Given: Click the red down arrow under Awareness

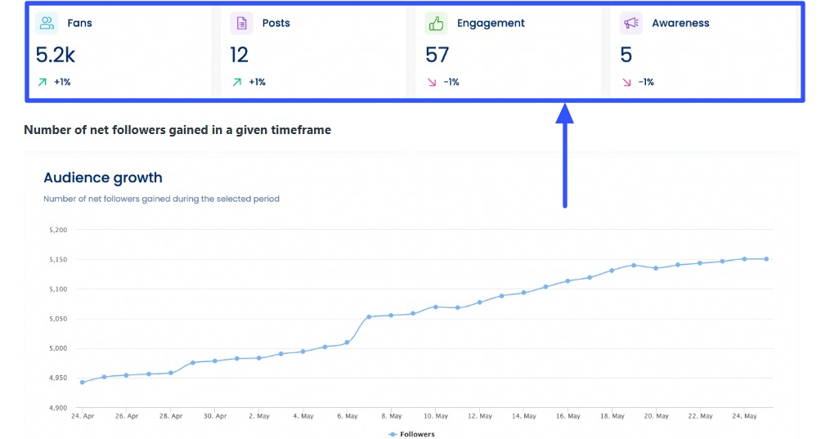Looking at the screenshot, I should click(x=626, y=82).
